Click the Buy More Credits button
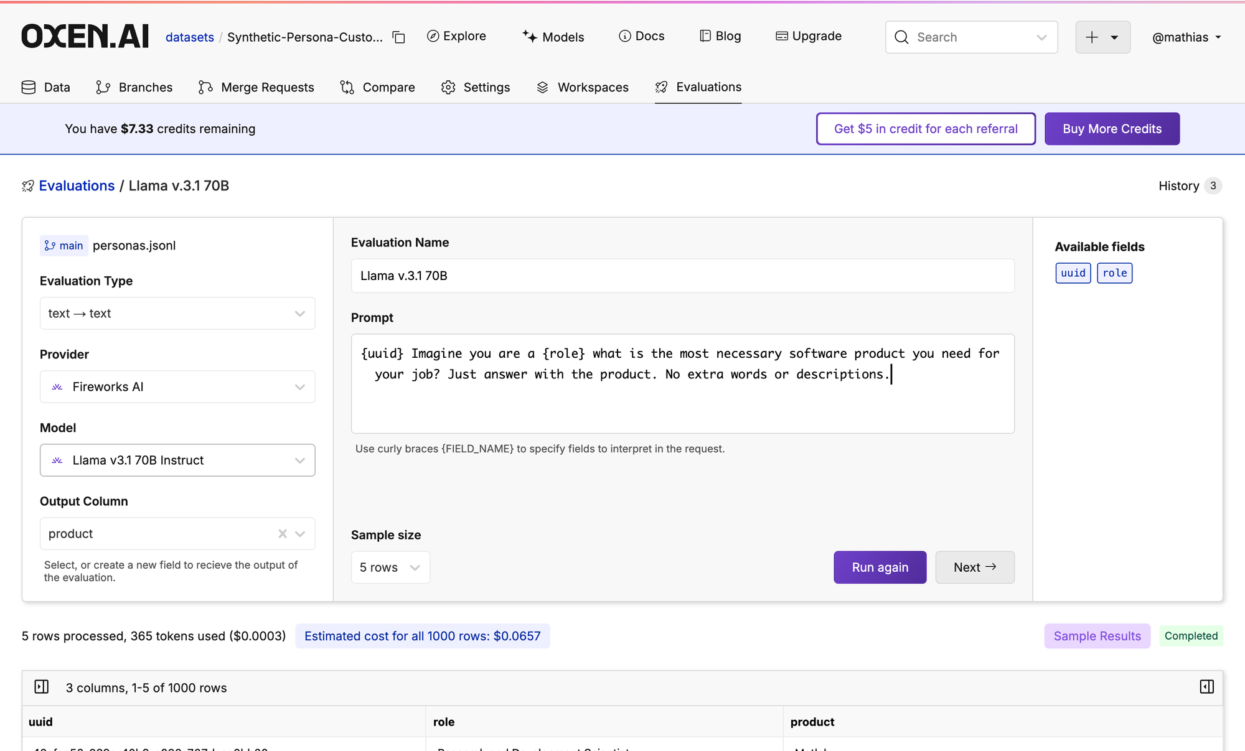 pyautogui.click(x=1112, y=129)
